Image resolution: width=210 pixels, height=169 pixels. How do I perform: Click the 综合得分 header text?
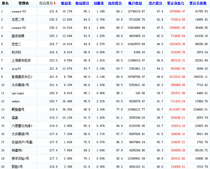(46, 3)
